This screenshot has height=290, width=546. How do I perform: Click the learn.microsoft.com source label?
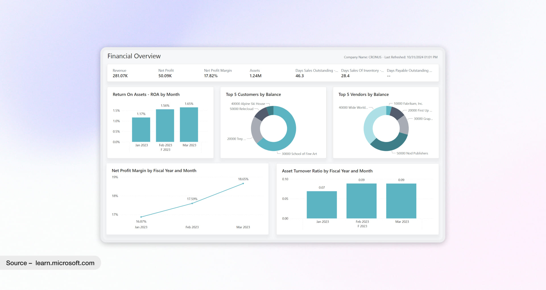pyautogui.click(x=65, y=263)
